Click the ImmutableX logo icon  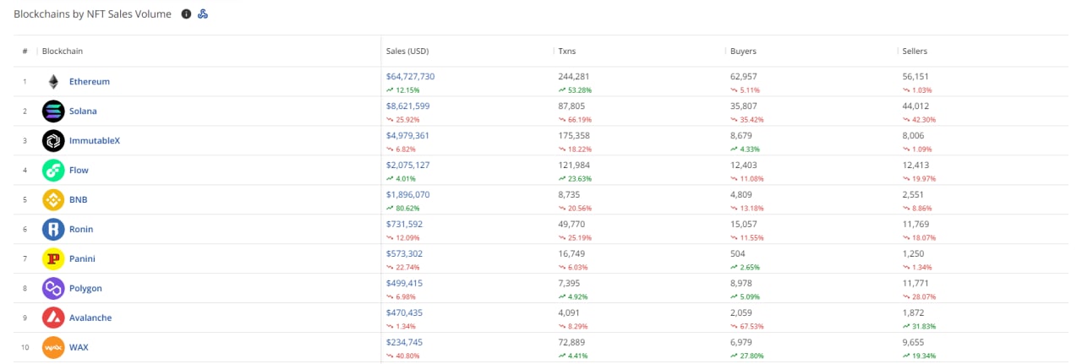click(x=53, y=141)
